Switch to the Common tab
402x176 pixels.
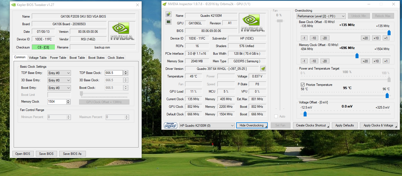pyautogui.click(x=20, y=57)
